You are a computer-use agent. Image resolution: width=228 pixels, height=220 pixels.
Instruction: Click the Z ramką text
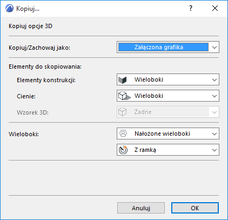(145, 150)
